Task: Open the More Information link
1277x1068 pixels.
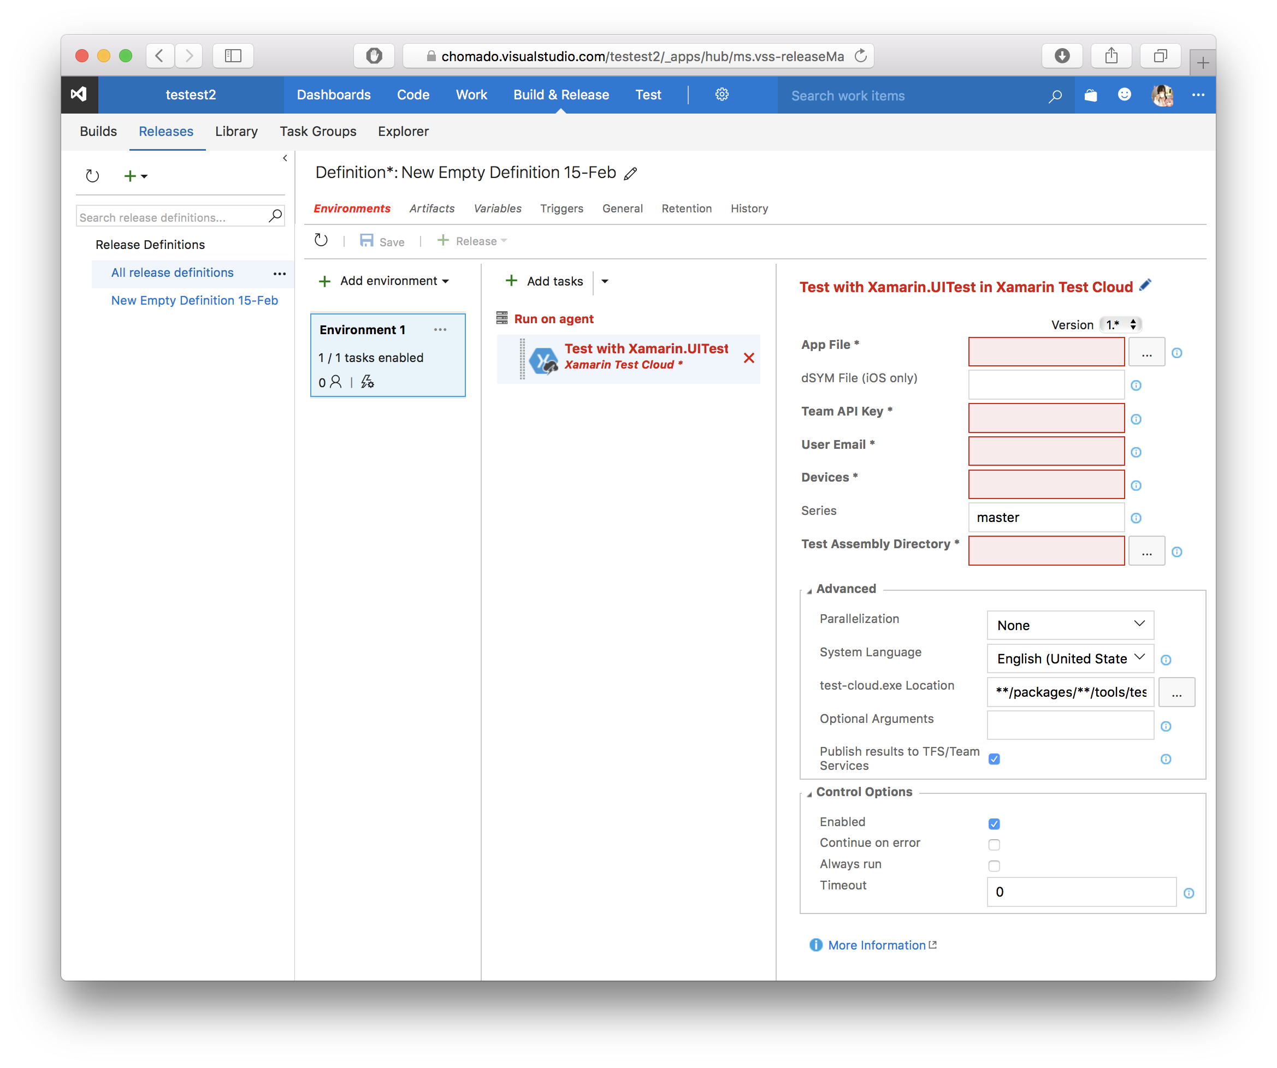Action: tap(876, 945)
